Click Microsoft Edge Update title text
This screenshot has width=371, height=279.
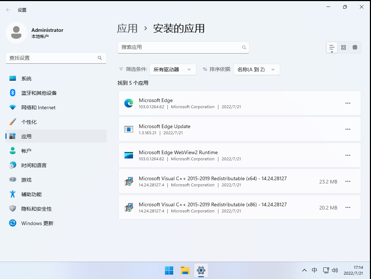click(165, 126)
